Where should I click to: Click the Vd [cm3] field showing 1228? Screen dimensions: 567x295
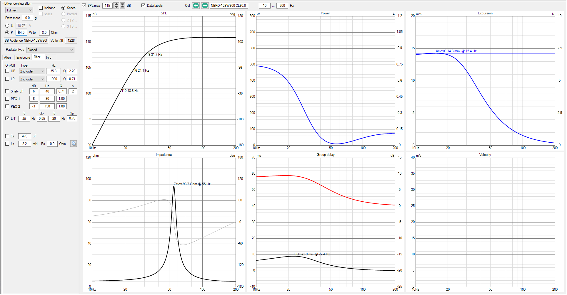[71, 41]
